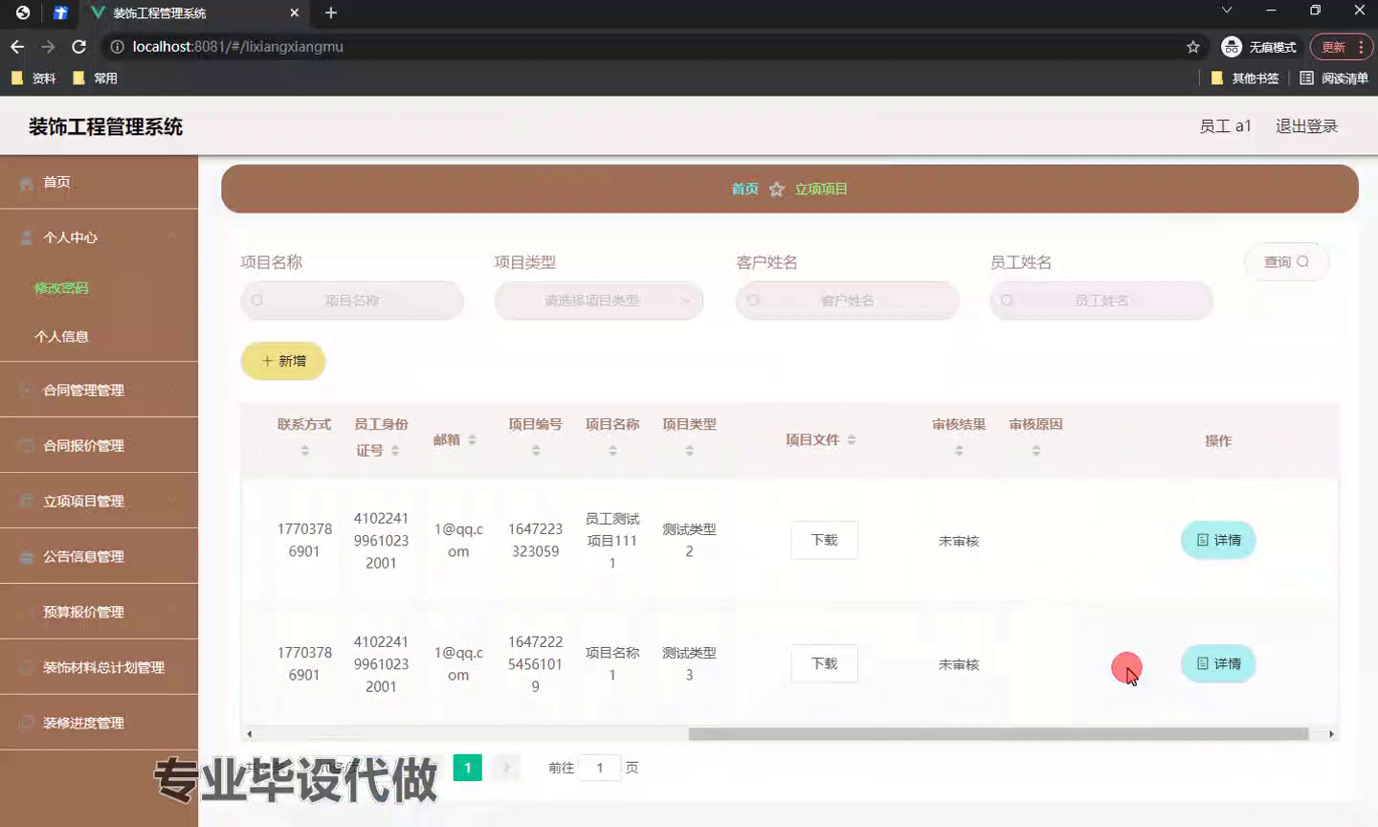The image size is (1378, 827).
Task: Sort by the 项目编号 column sort arrows
Action: [x=536, y=450]
